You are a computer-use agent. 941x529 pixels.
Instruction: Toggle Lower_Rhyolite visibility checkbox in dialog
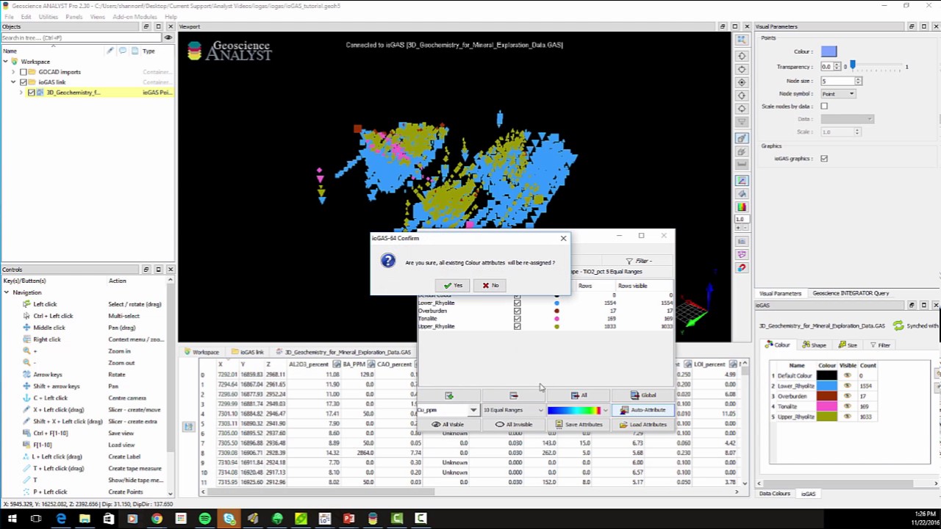[517, 303]
